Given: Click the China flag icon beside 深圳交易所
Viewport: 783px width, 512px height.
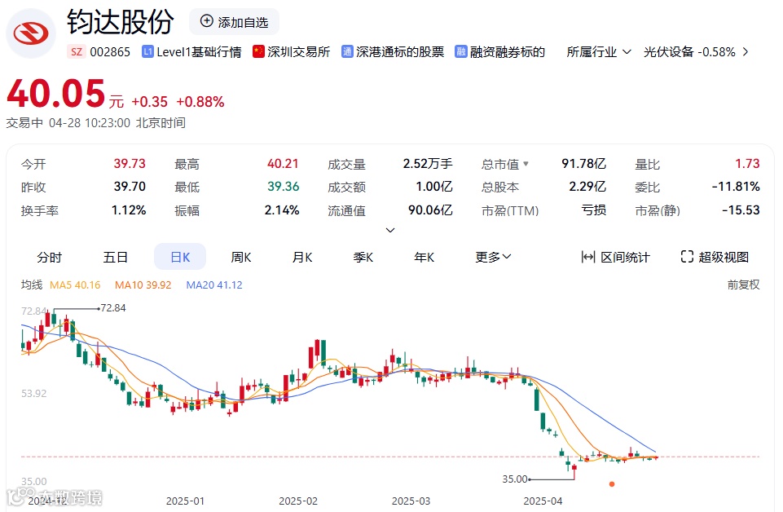Looking at the screenshot, I should click(x=258, y=52).
